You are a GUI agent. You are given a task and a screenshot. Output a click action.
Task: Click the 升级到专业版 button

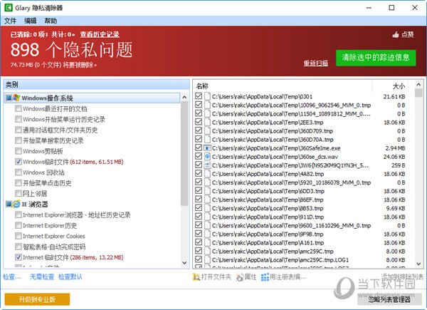[x=37, y=299]
